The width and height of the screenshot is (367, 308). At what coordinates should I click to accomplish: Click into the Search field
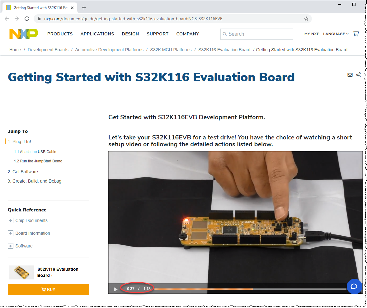(x=257, y=34)
